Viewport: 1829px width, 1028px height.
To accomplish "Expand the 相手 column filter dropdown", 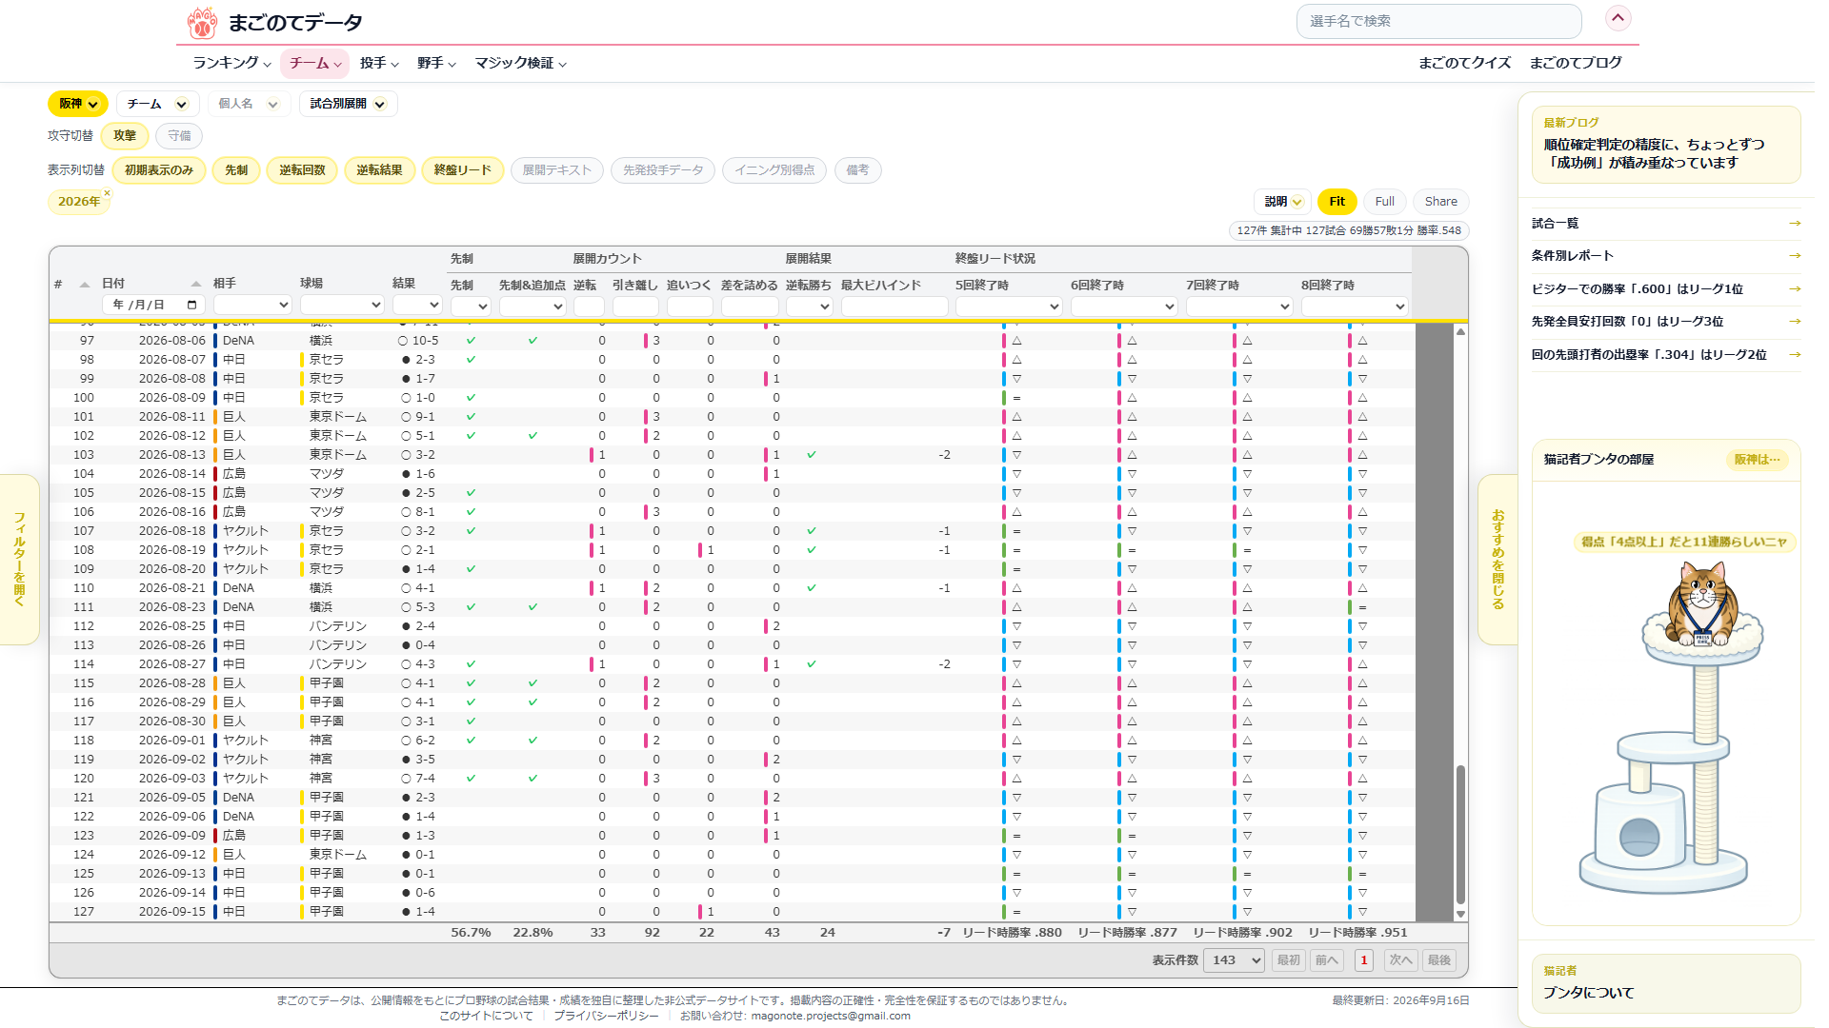I will [252, 305].
